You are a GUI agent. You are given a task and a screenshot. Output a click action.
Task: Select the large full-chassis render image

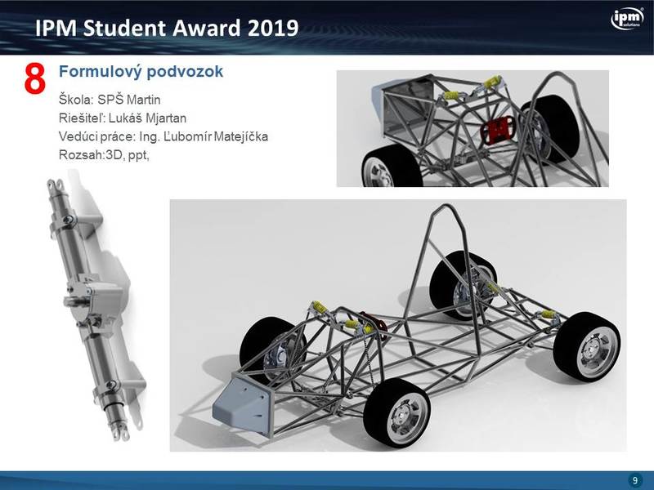[x=397, y=325]
